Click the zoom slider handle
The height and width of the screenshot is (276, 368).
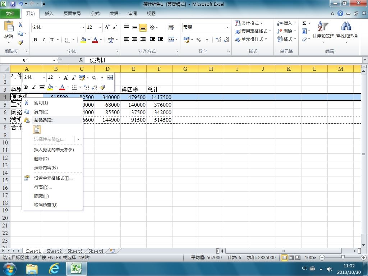coord(343,257)
